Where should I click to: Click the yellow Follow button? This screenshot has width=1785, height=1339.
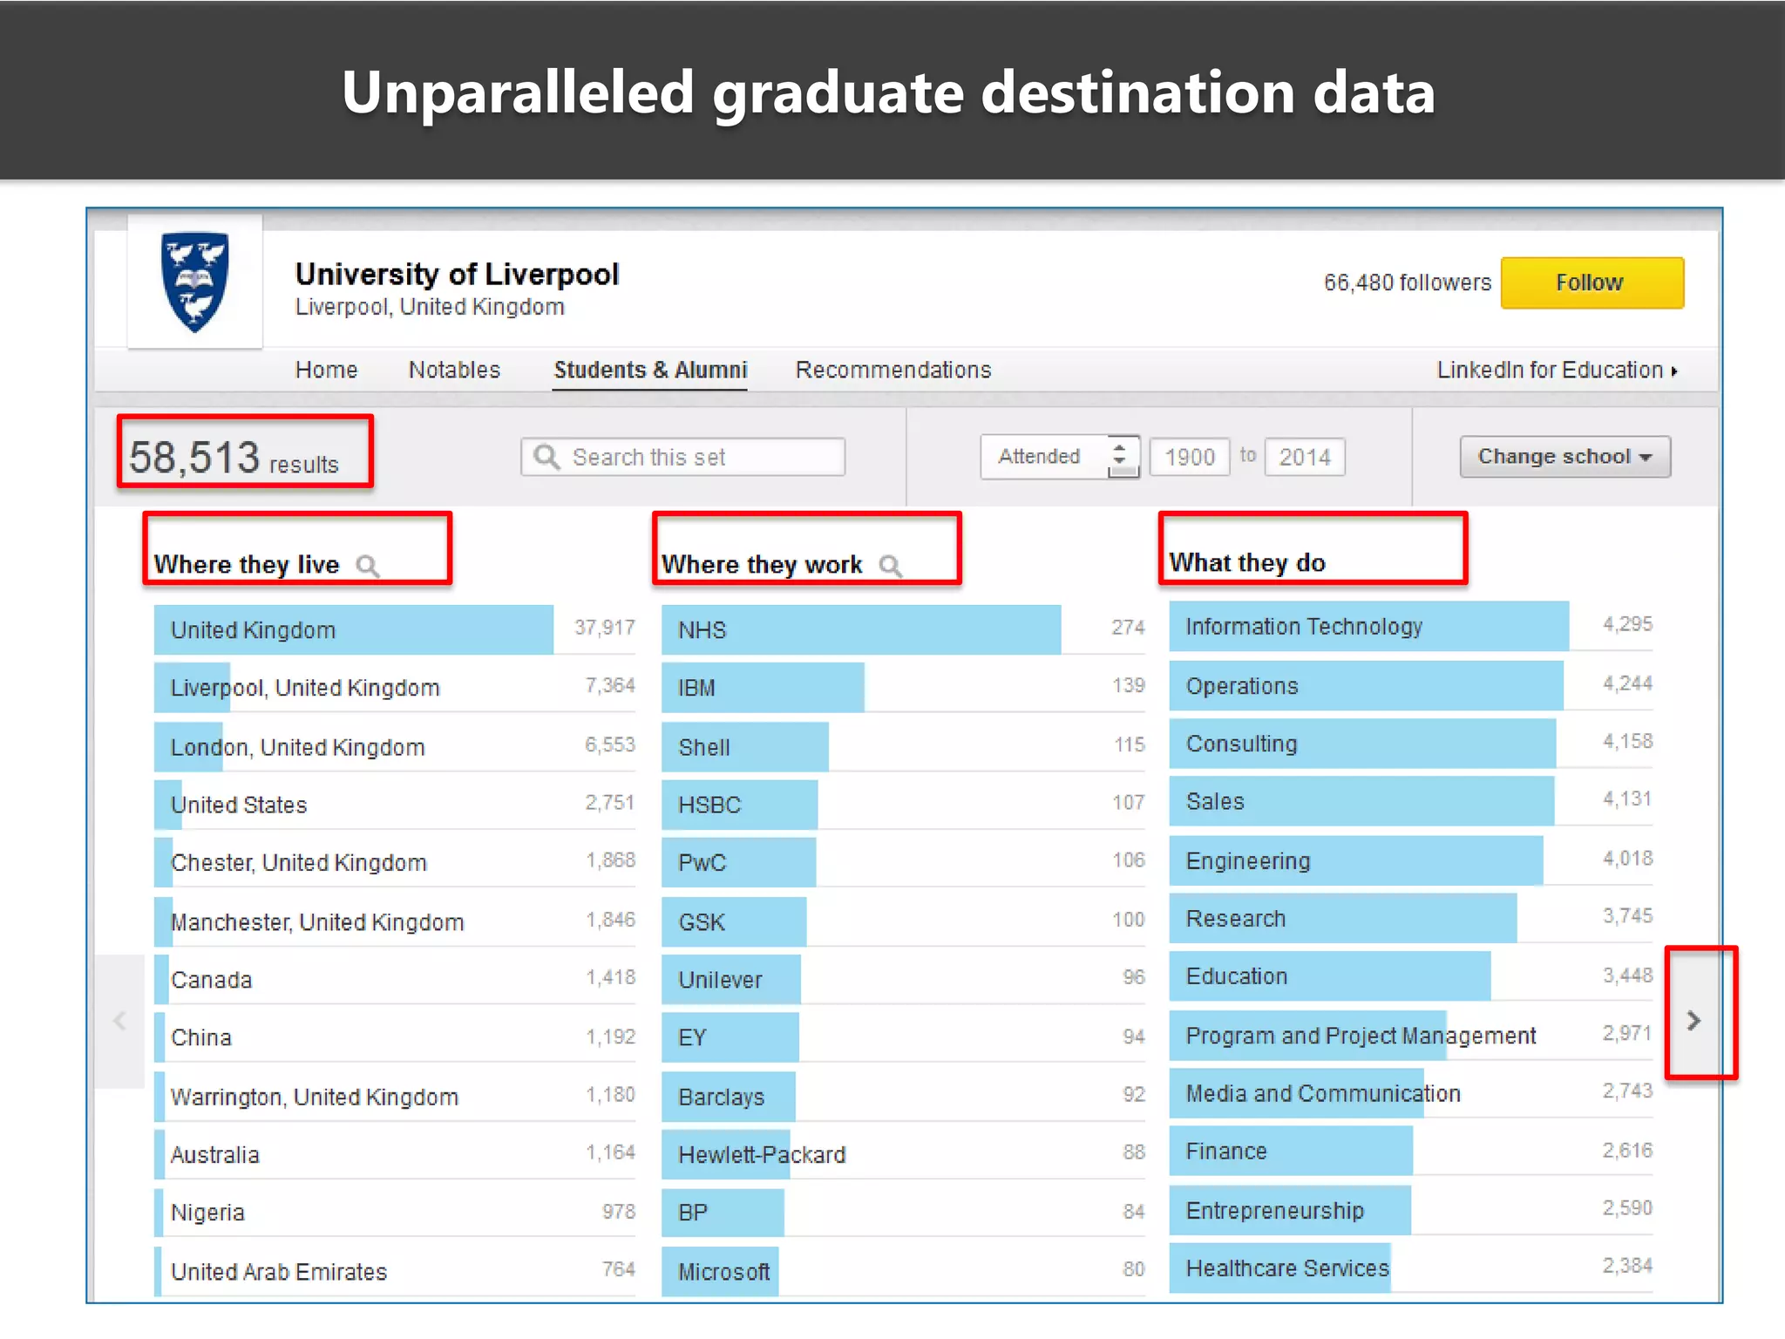point(1592,282)
